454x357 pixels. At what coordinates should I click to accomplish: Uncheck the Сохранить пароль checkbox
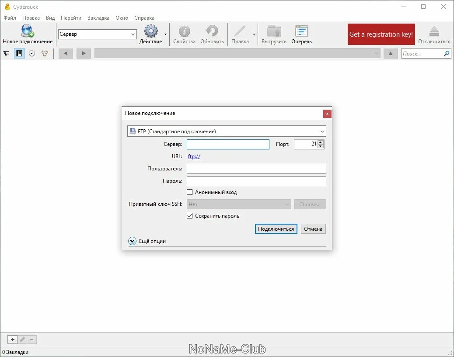click(x=190, y=215)
